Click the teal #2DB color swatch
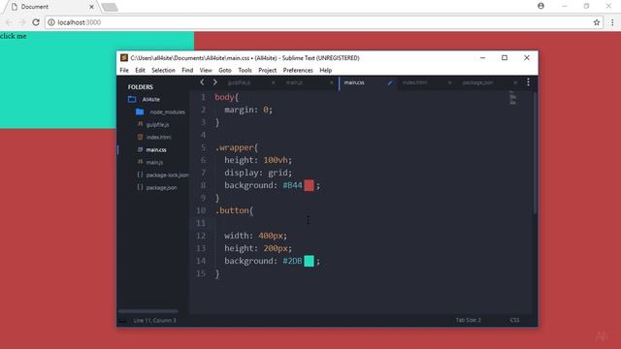Viewport: 621px width, 349px height. point(309,261)
